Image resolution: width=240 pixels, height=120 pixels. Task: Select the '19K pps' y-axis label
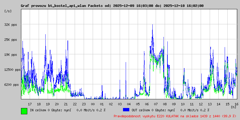click(x=10, y=55)
